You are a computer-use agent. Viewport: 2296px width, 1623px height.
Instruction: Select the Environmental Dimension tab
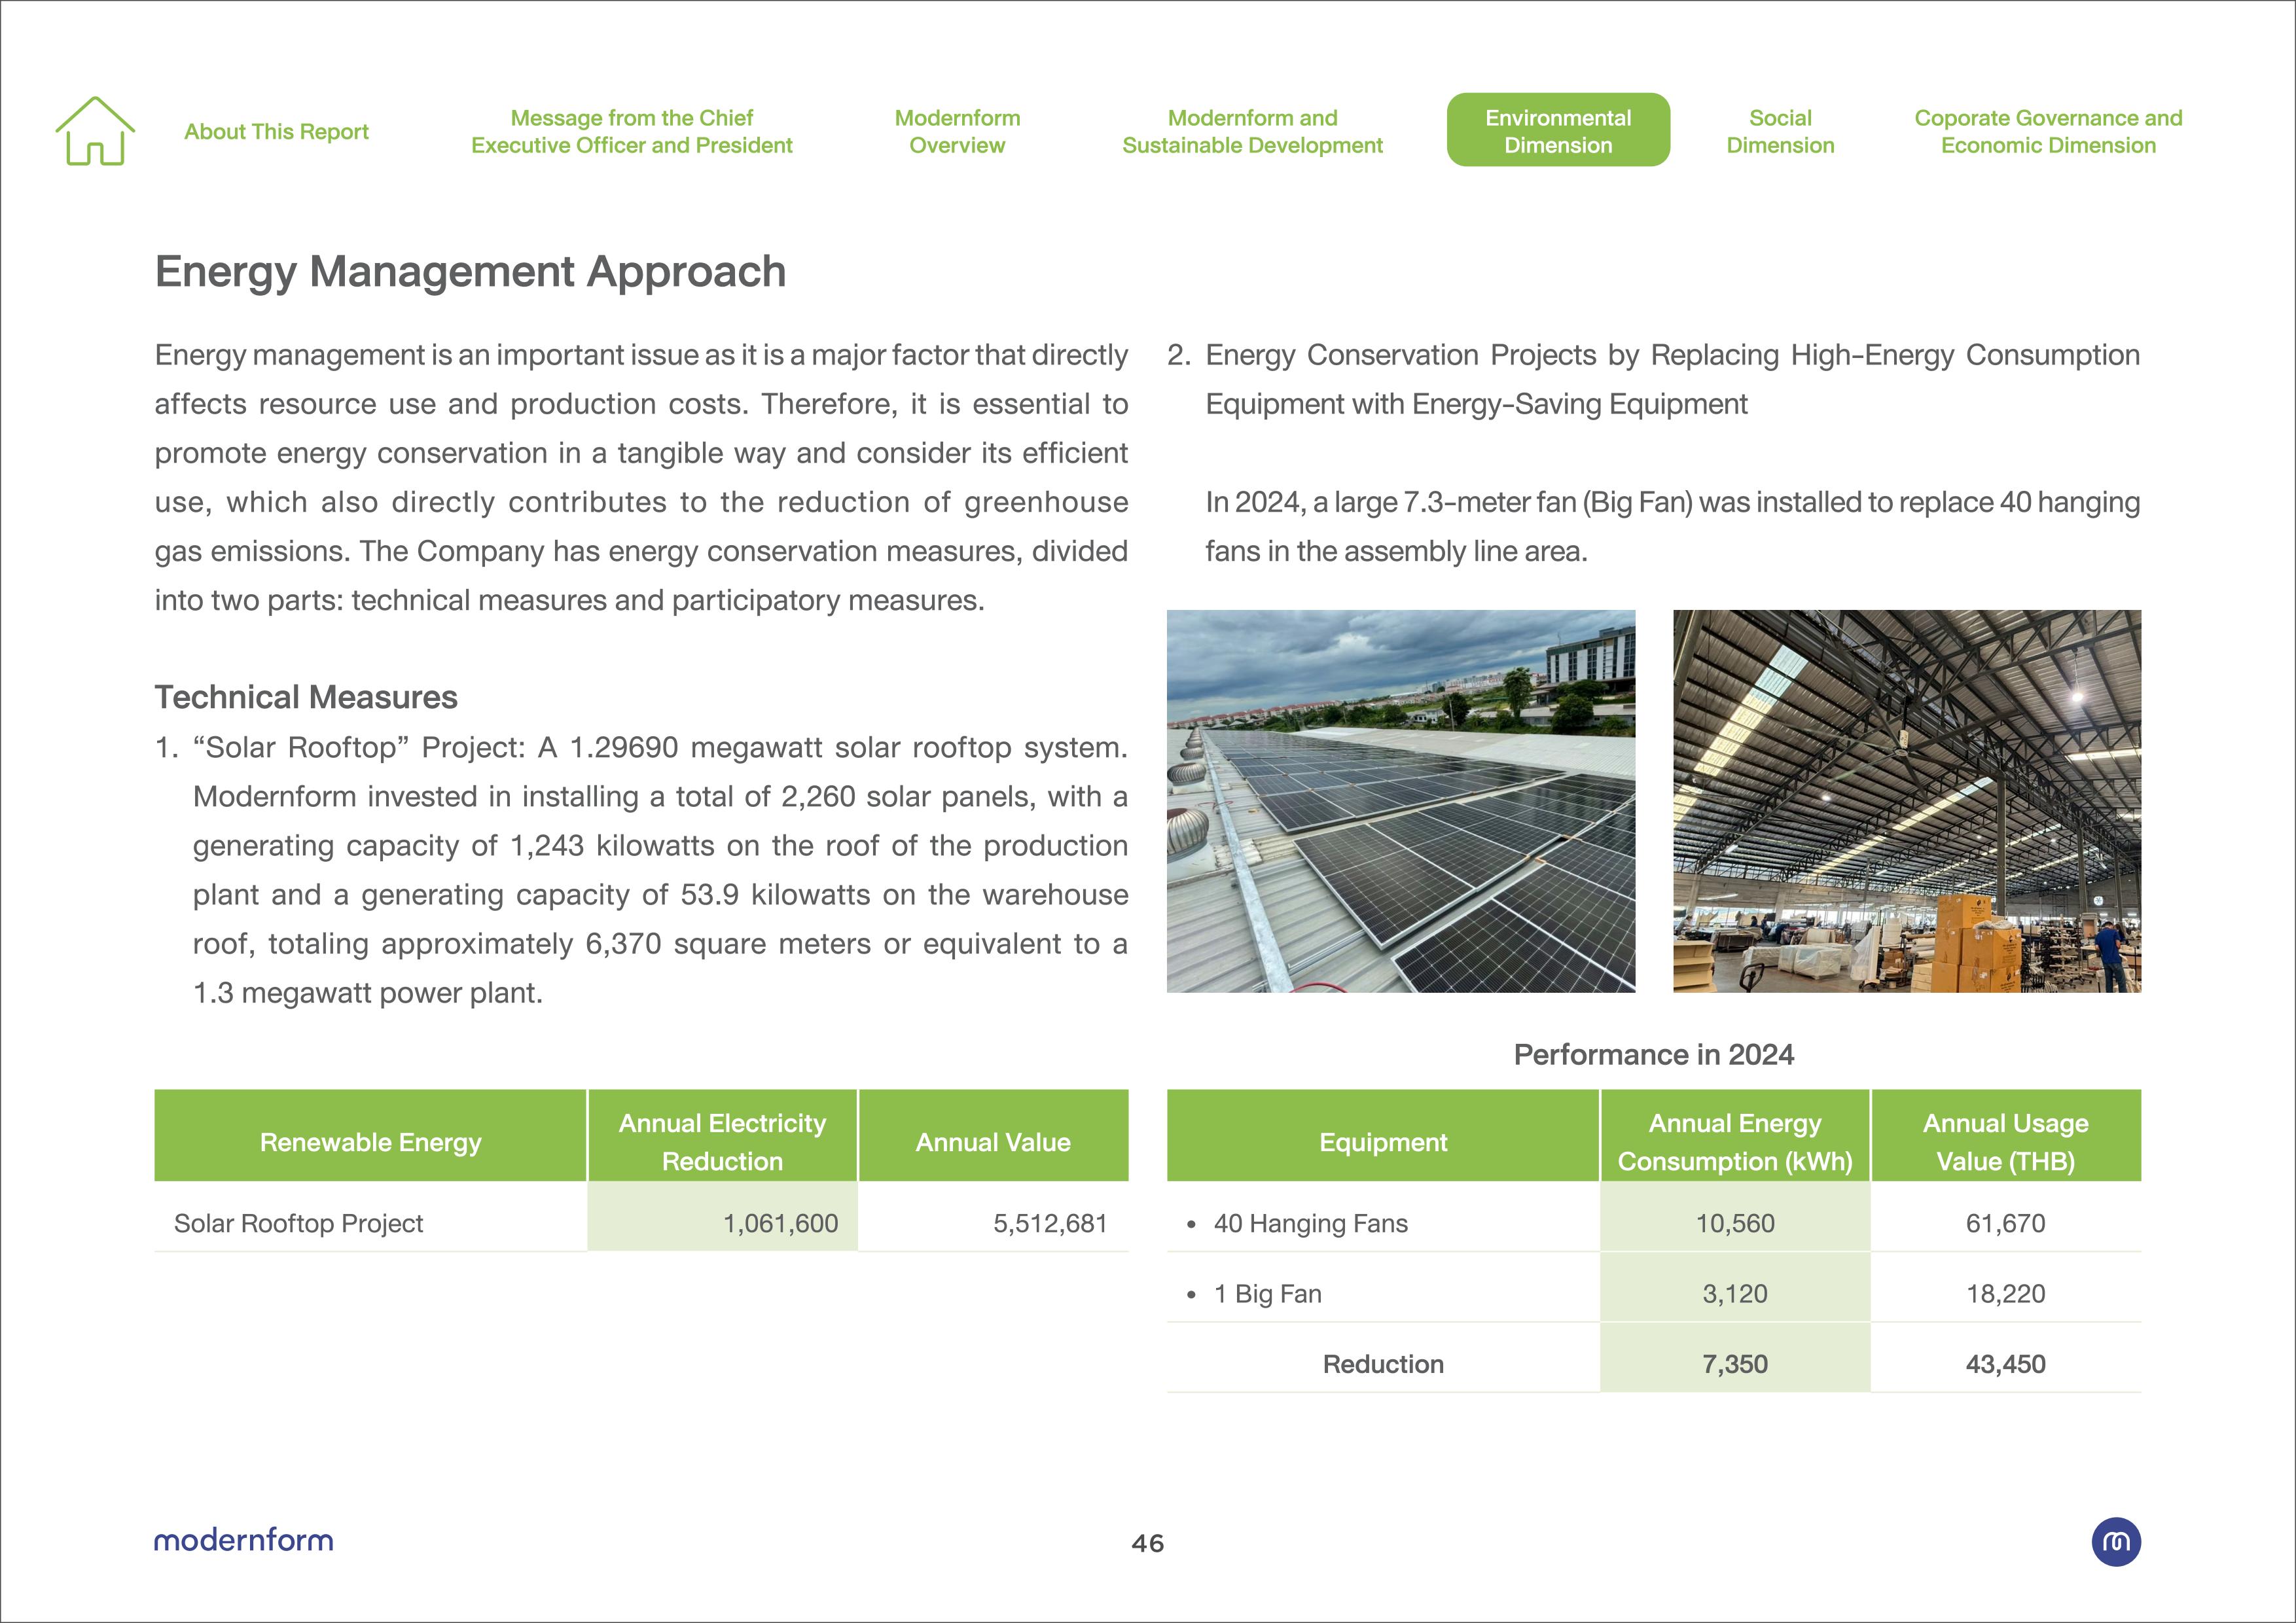[x=1557, y=131]
